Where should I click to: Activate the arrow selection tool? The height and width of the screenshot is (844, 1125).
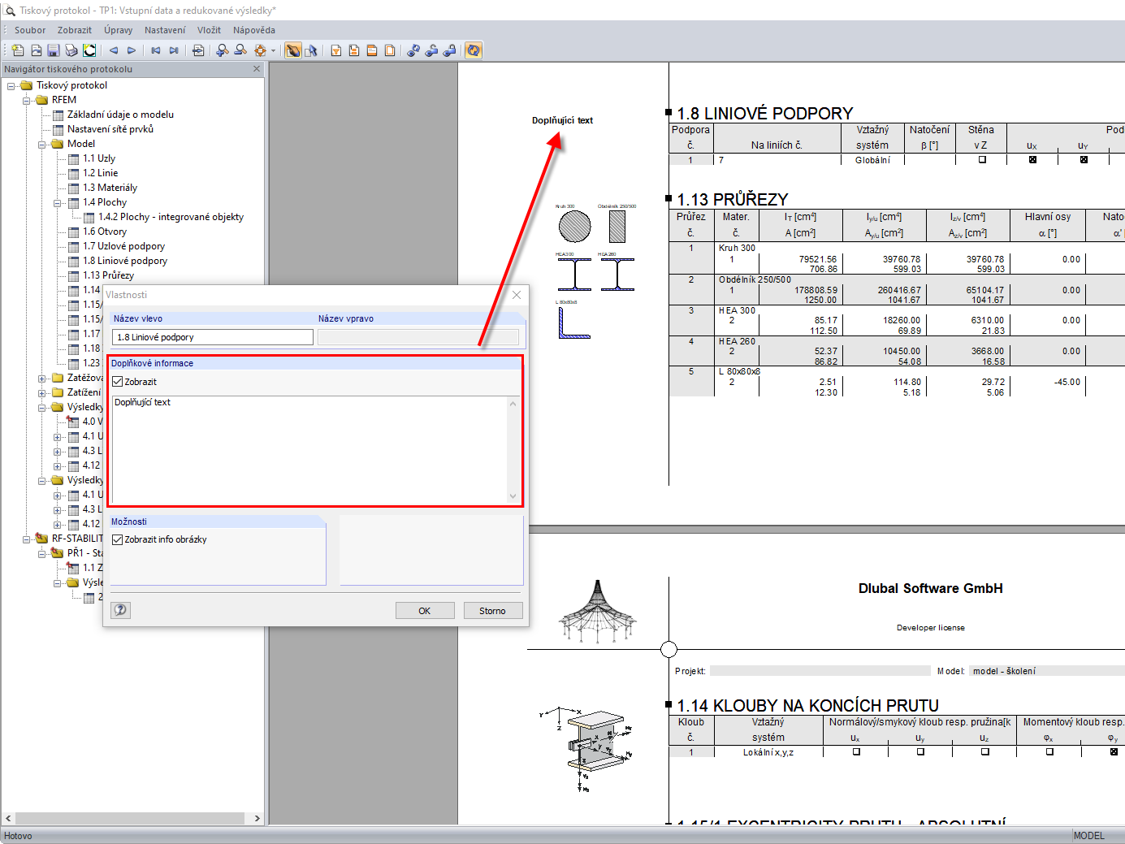(x=311, y=50)
